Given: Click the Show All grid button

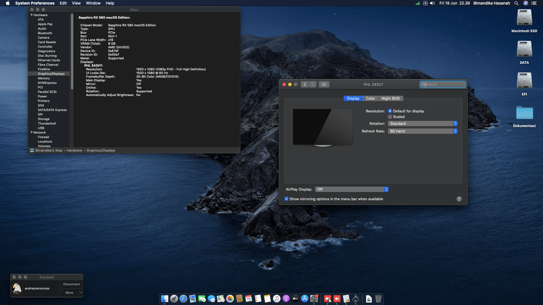Looking at the screenshot, I should 324,84.
